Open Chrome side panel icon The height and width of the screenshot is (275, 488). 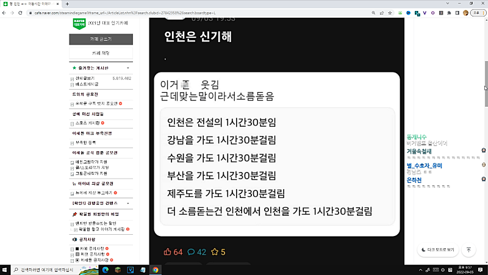point(457,13)
